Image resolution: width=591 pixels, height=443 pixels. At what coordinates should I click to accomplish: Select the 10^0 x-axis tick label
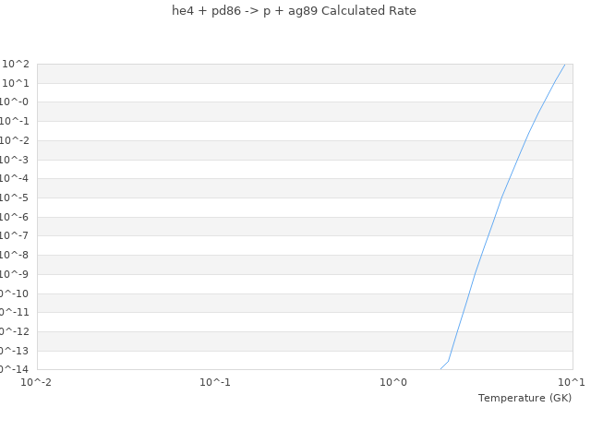tap(393, 382)
